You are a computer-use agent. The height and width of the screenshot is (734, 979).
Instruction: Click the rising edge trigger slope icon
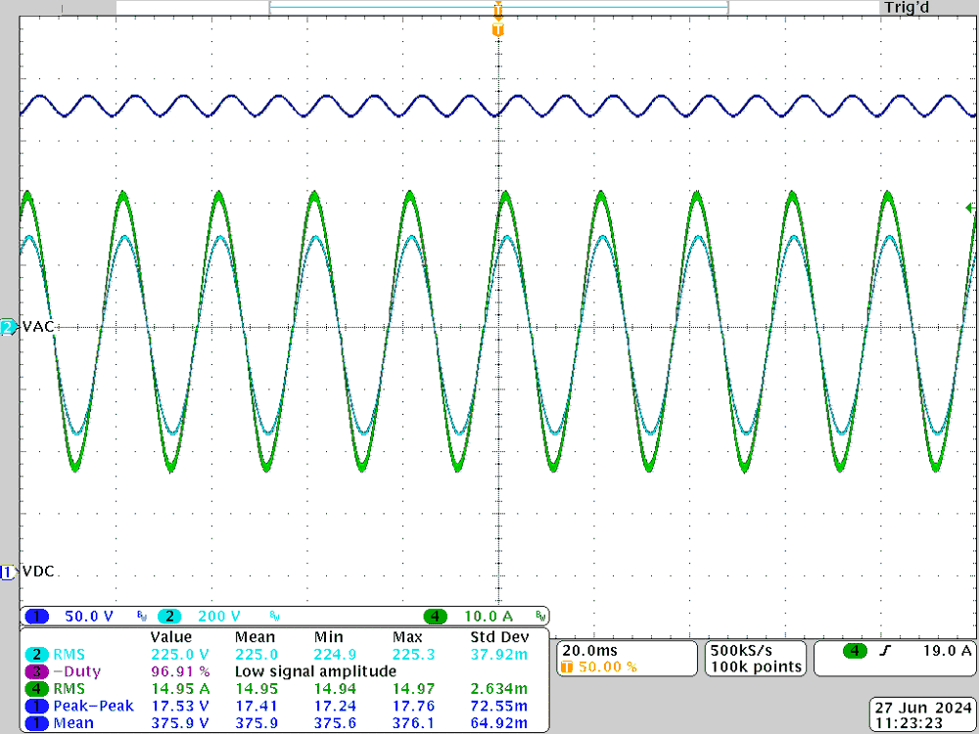coord(884,650)
